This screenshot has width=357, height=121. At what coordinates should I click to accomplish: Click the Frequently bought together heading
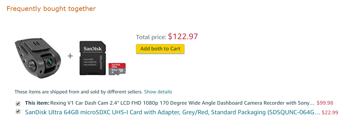click(51, 9)
